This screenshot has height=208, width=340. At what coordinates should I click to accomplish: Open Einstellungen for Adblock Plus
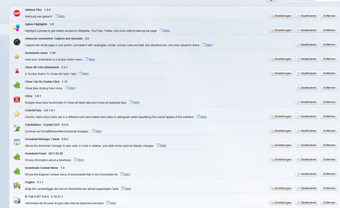[281, 16]
